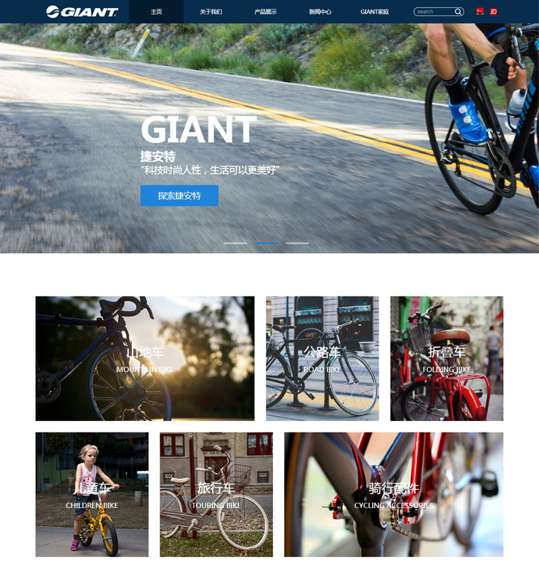Open the 主页 navigation tab
Image resolution: width=539 pixels, height=576 pixels.
point(156,11)
